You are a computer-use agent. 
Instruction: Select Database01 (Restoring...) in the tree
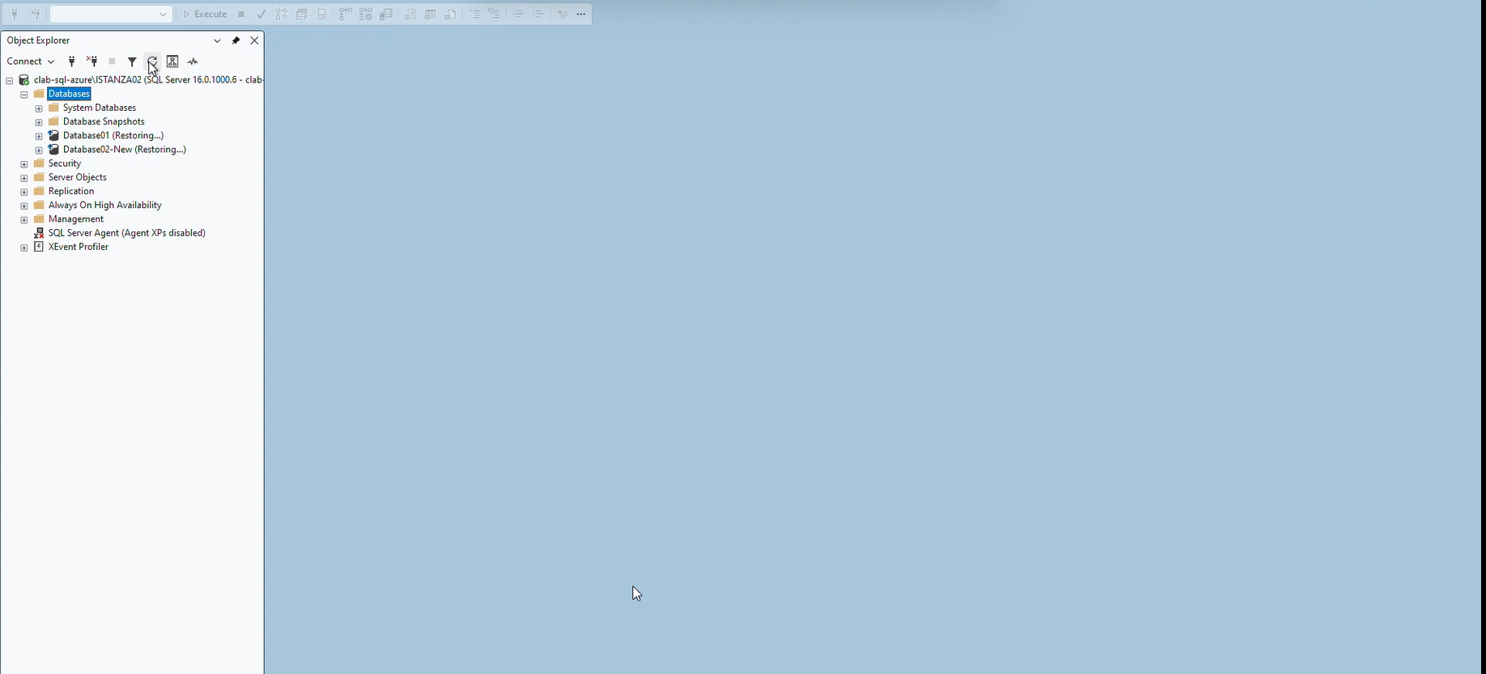(113, 136)
